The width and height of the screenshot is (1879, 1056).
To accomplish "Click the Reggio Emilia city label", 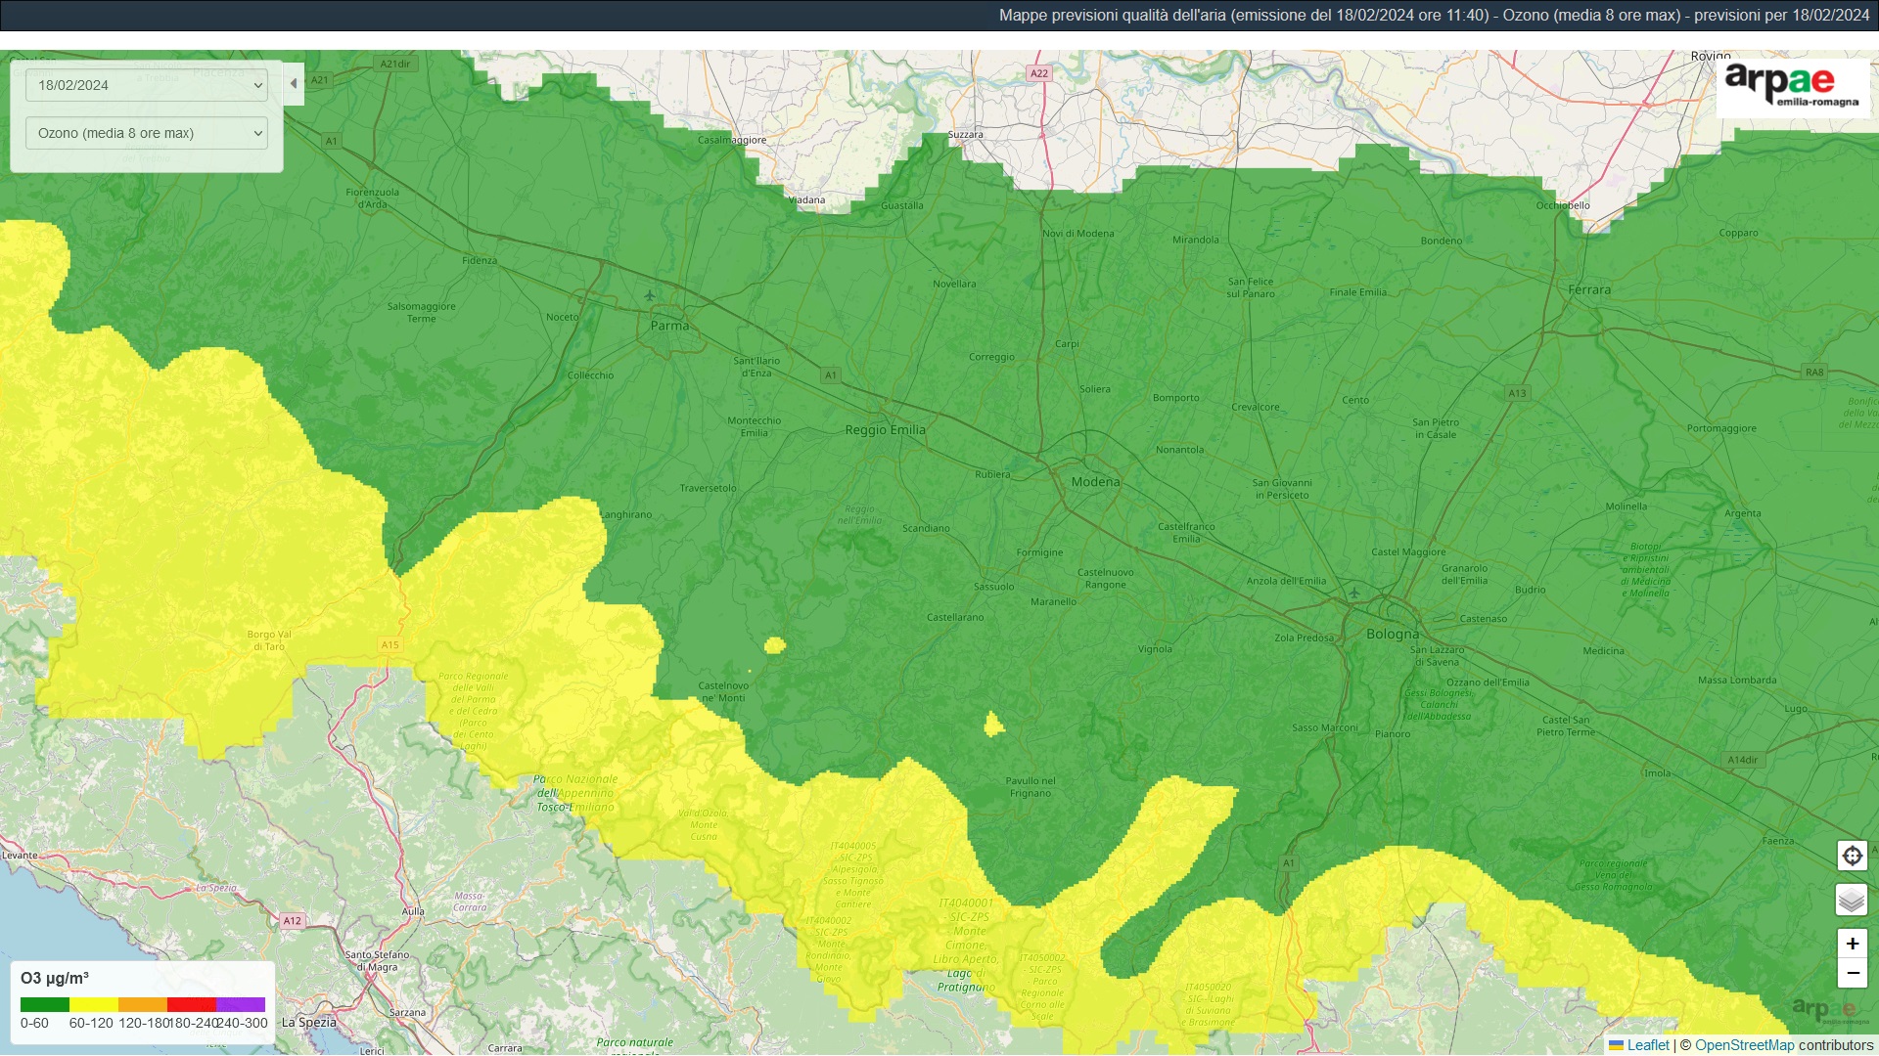I will (x=885, y=430).
